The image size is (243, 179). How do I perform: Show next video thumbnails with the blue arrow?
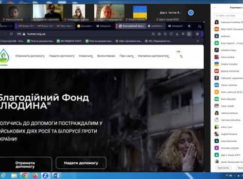(191, 13)
